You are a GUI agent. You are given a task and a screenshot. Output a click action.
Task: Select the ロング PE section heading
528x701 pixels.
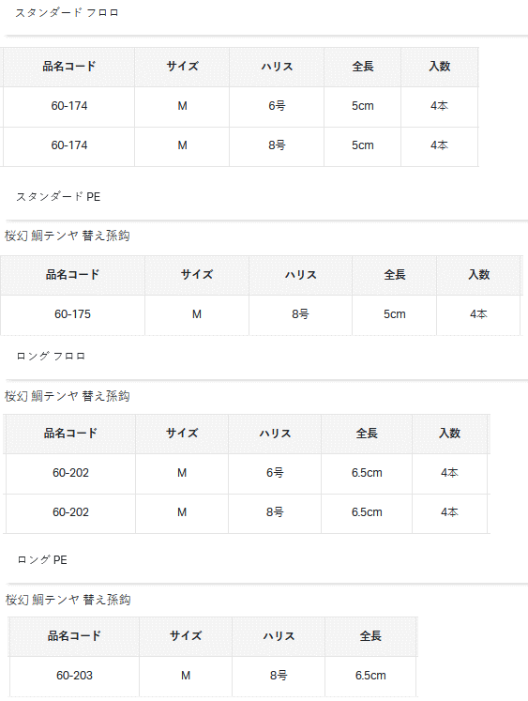click(x=42, y=559)
